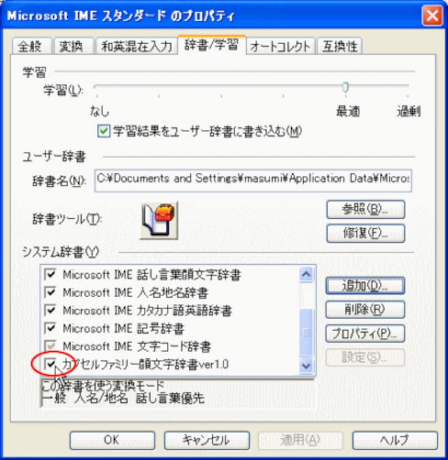
Task: Click system dictionary list scroll up arrow
Action: click(x=306, y=274)
